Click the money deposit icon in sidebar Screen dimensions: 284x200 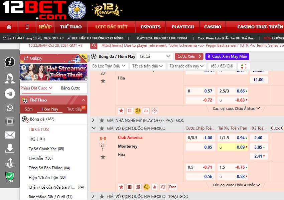click(x=10, y=163)
